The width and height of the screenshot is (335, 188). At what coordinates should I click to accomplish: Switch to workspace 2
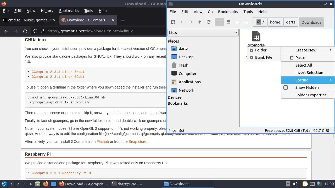click(x=18, y=184)
